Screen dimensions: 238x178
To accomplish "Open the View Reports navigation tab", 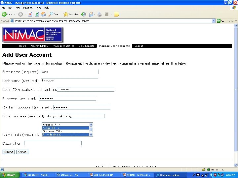I will point(87,46).
